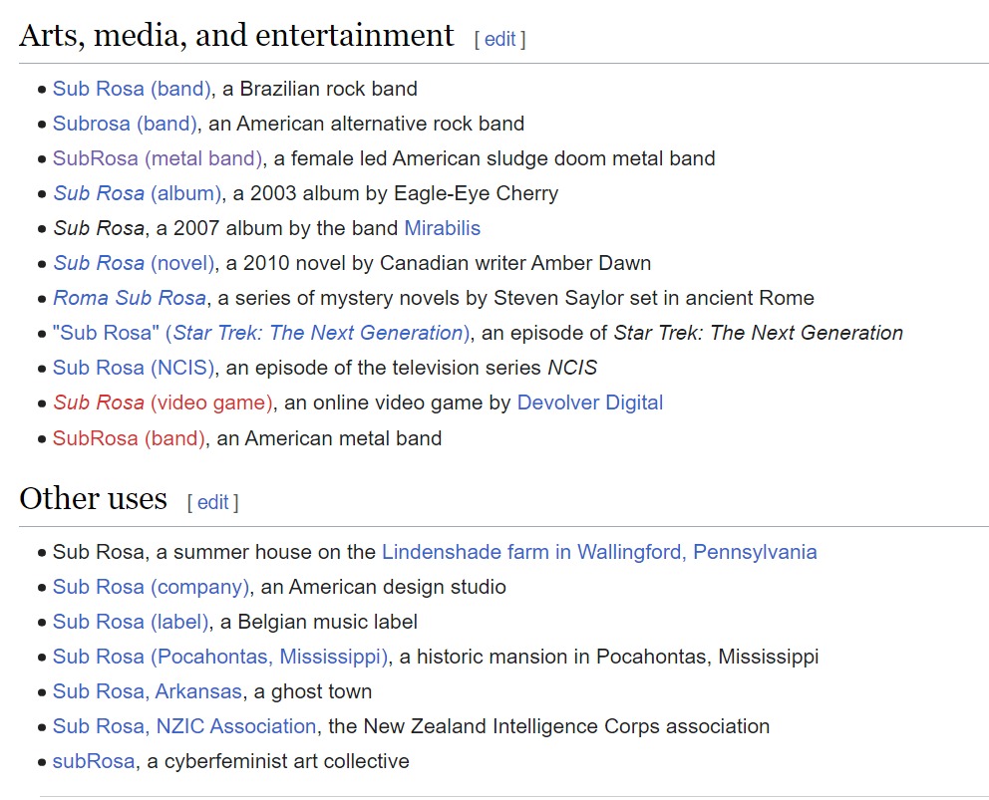
Task: Click text "Sub Rosa, a summer house on the"
Action: click(214, 552)
